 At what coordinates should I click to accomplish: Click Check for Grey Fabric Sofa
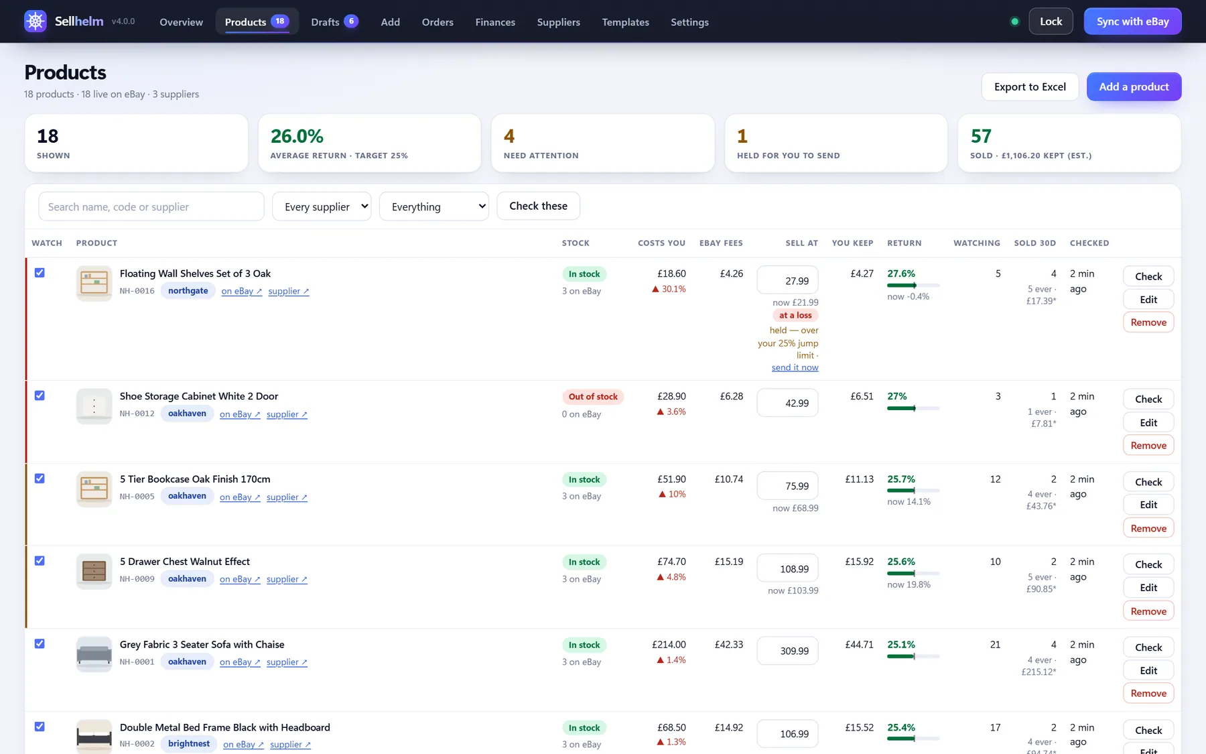tap(1148, 647)
